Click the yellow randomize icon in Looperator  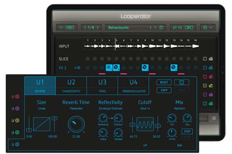click(205, 85)
